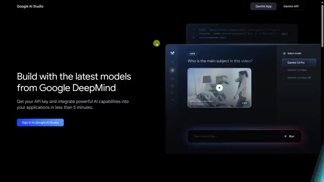The image size is (324, 182).
Task: Select the Gemini 1.5 Flash-8B model
Action: pyautogui.click(x=299, y=78)
